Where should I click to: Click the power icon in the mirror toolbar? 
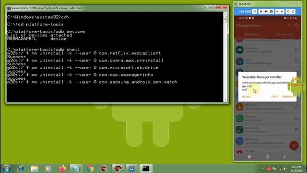click(293, 12)
